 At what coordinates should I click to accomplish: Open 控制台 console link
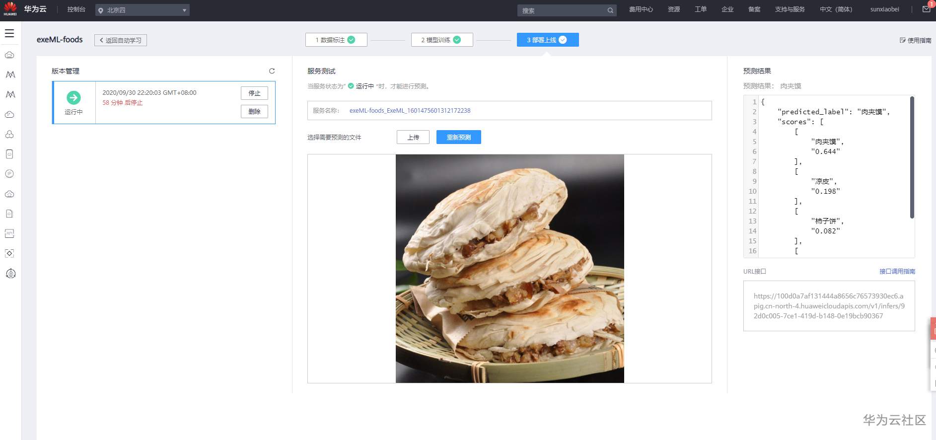[x=76, y=9]
